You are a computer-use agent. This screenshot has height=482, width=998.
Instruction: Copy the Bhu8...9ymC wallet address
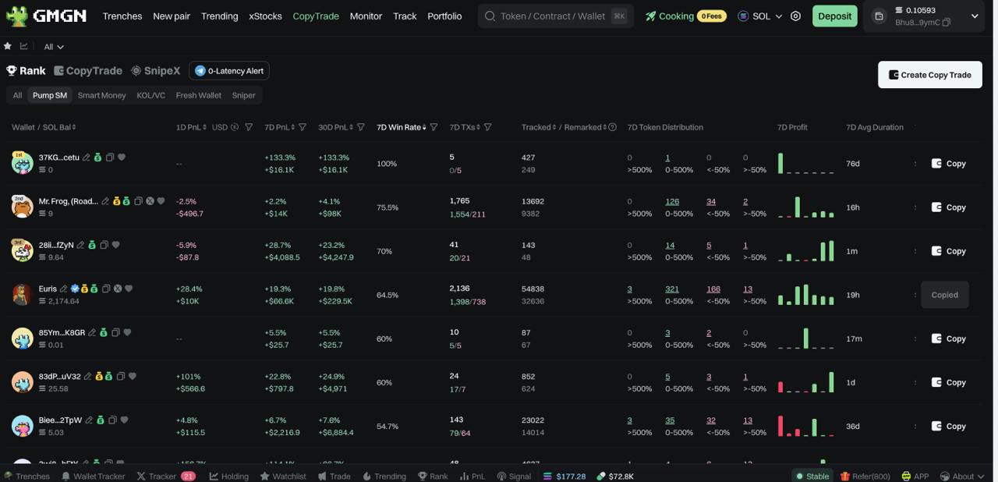tap(947, 23)
